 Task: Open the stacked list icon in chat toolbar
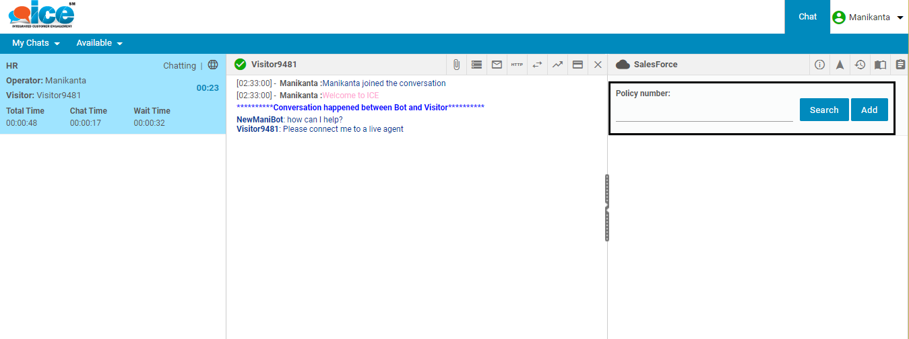pyautogui.click(x=476, y=65)
